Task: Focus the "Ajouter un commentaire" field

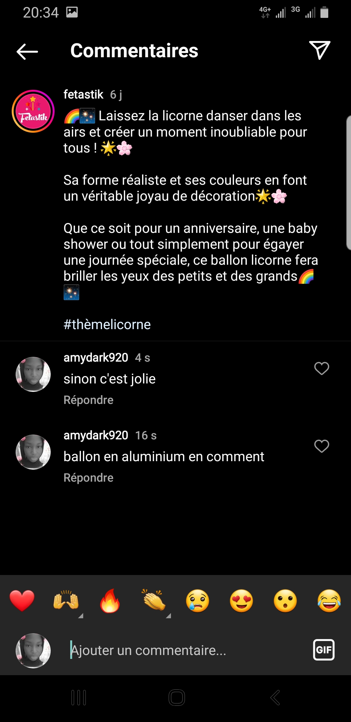Action: [x=182, y=650]
